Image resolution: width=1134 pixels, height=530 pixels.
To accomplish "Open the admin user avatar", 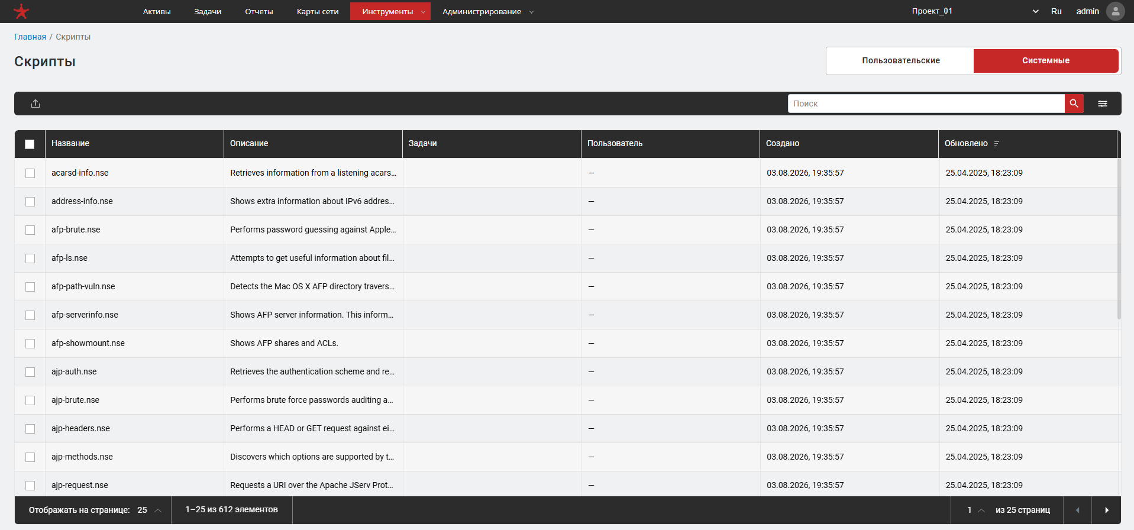I will click(x=1115, y=11).
